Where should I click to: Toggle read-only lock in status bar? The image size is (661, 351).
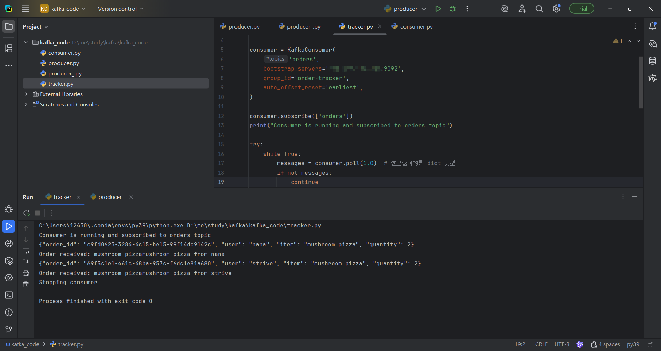coord(650,344)
